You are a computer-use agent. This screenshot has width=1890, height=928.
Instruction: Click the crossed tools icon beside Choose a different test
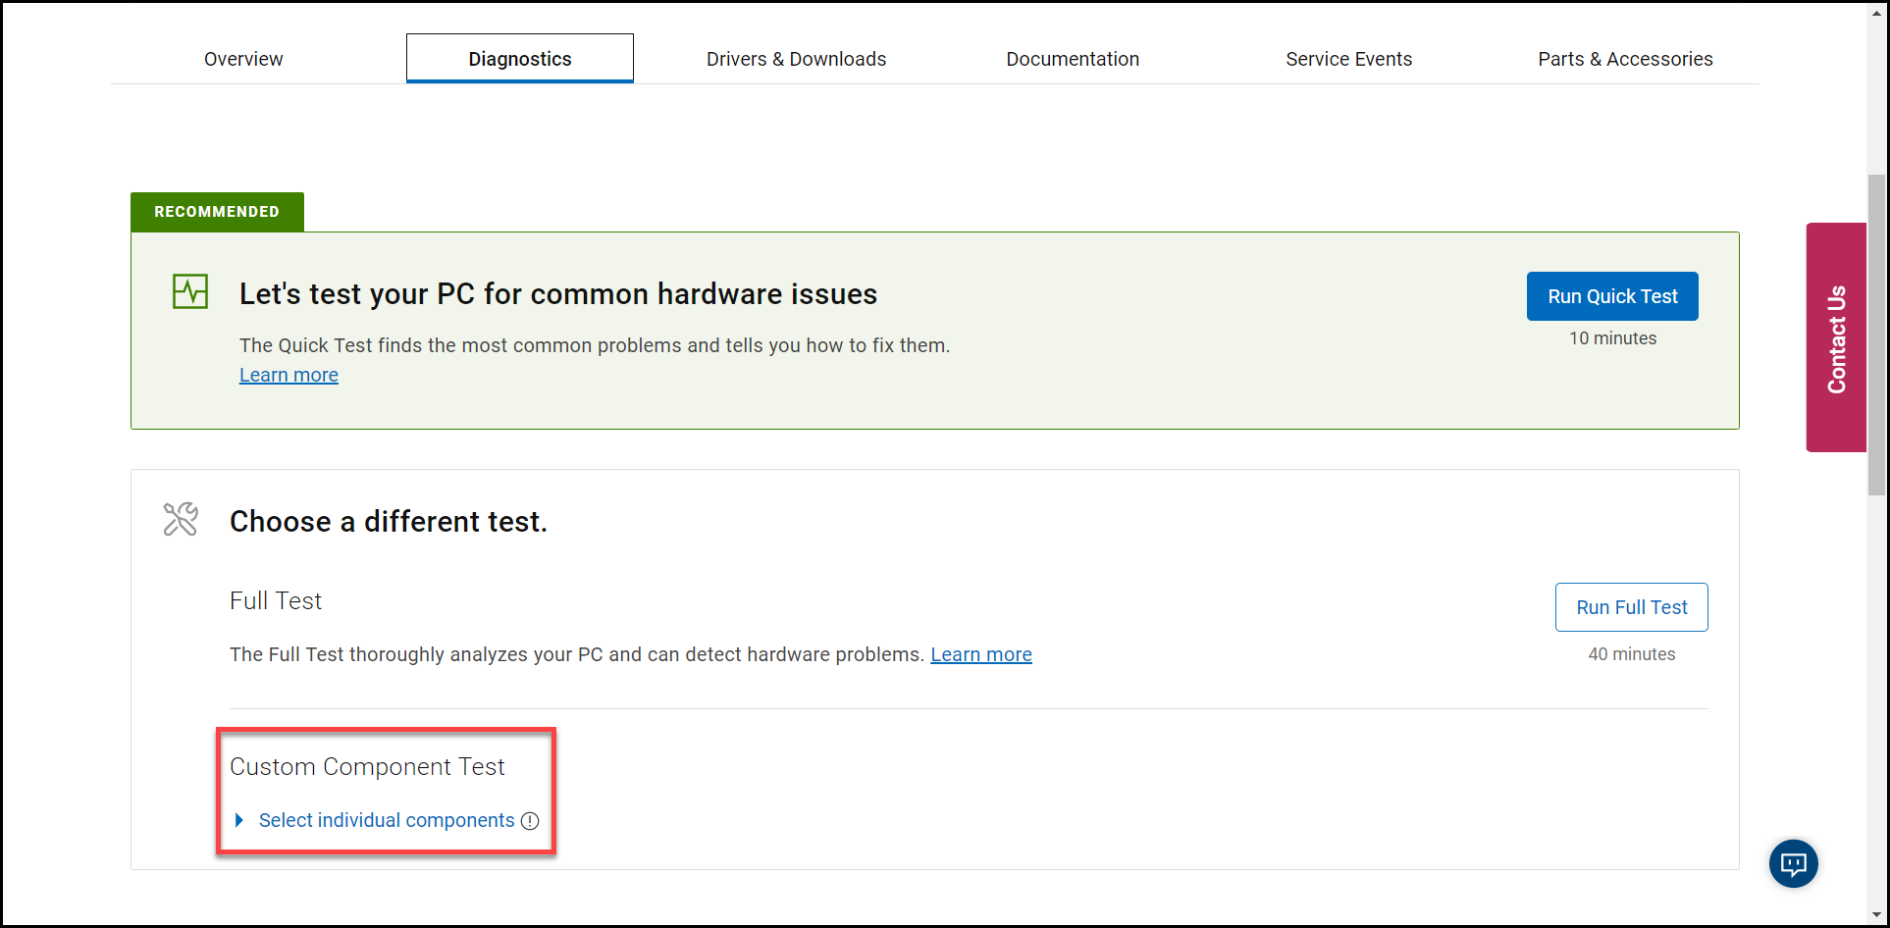coord(181,520)
